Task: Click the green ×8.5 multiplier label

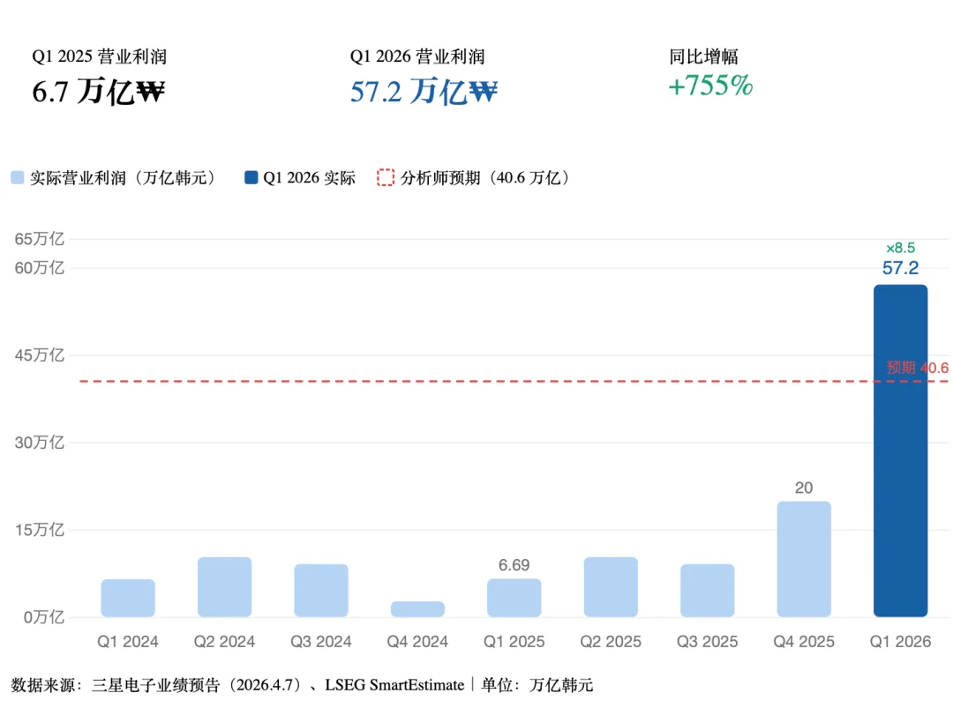Action: [x=899, y=248]
